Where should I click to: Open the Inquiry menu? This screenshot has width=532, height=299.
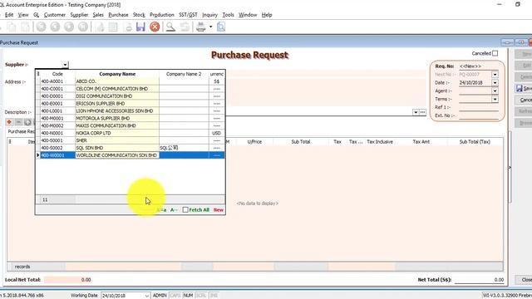tap(209, 15)
